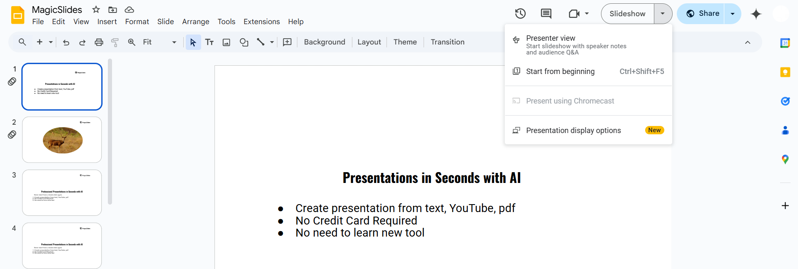798x269 pixels.
Task: Open the View menu
Action: click(x=81, y=22)
